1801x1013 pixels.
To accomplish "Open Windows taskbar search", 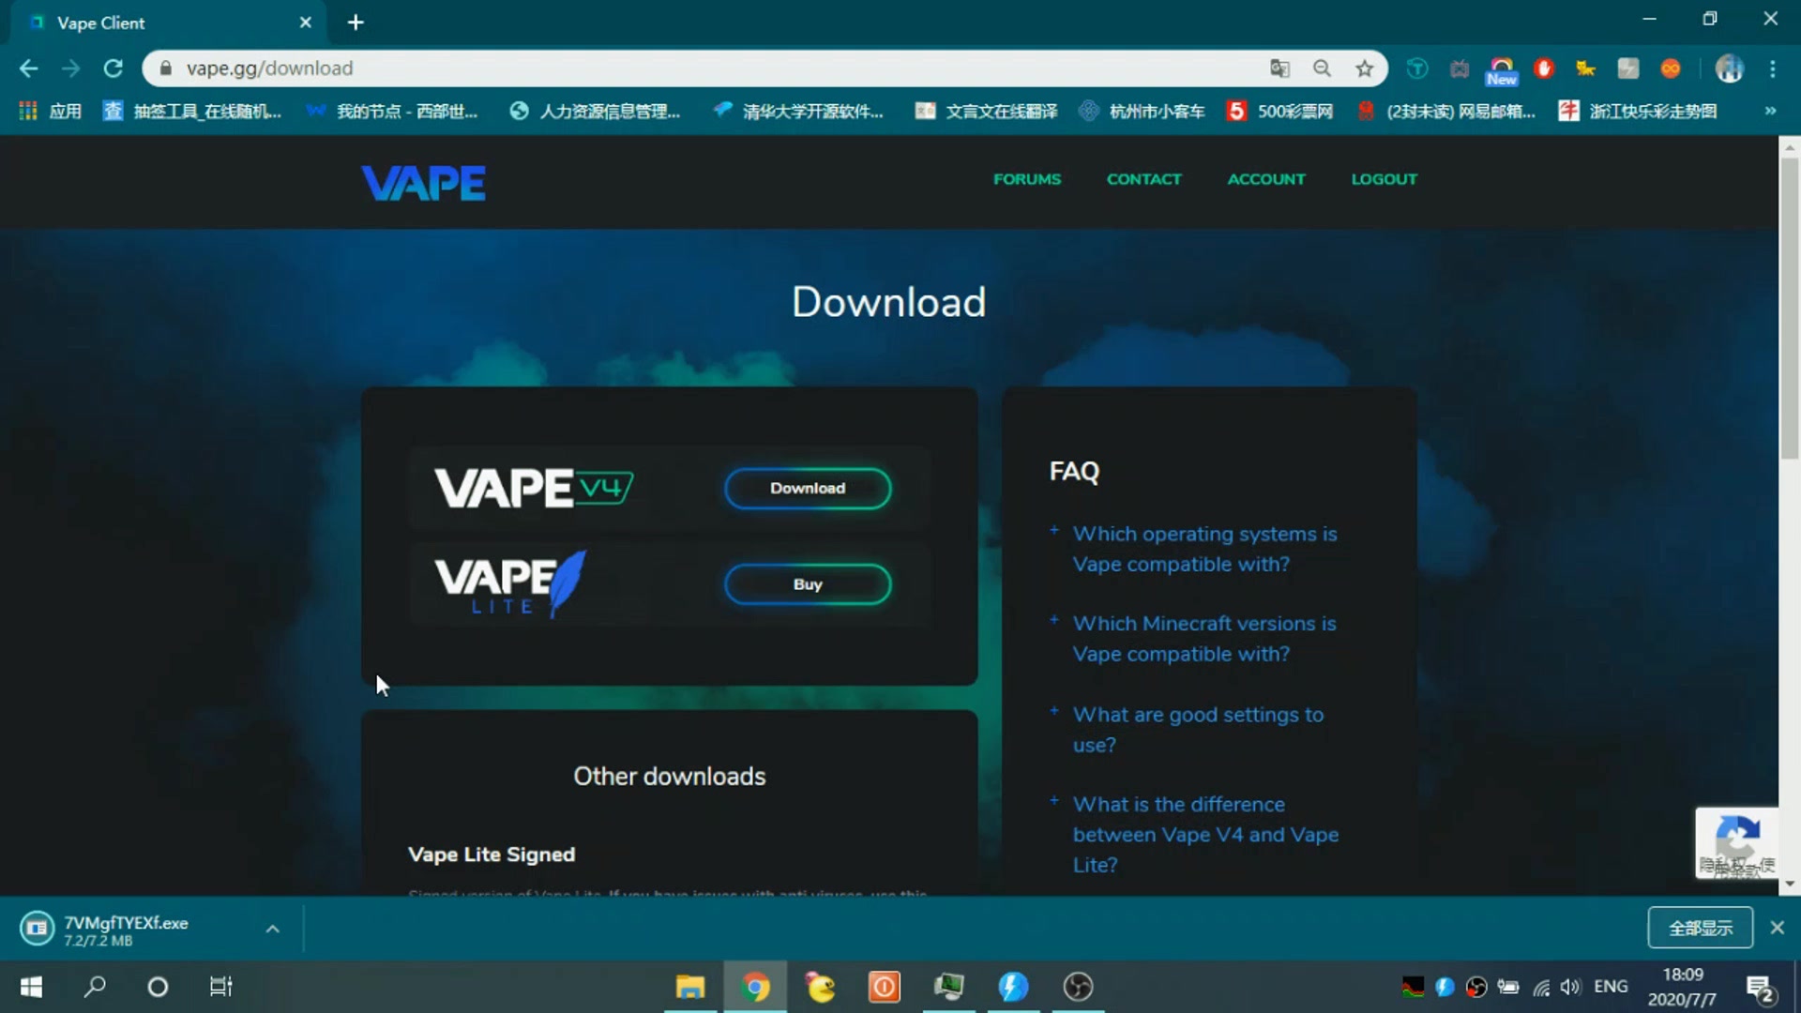I will (95, 987).
